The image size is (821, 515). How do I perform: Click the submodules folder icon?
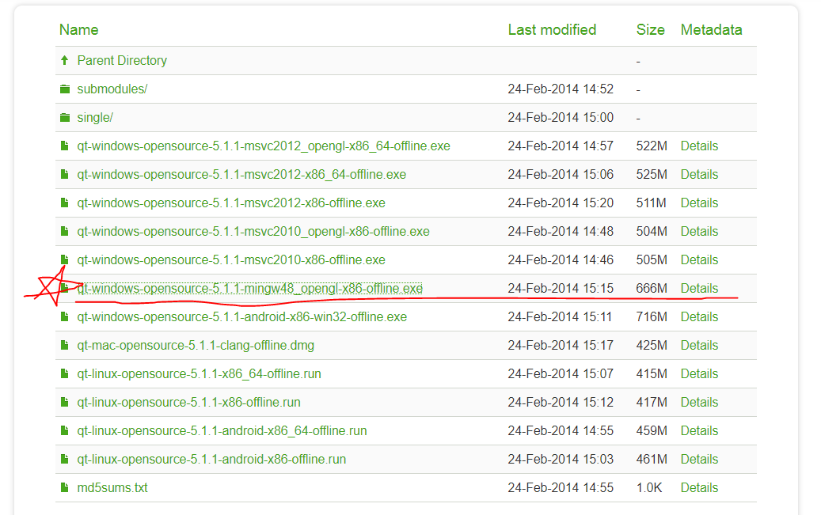[65, 89]
